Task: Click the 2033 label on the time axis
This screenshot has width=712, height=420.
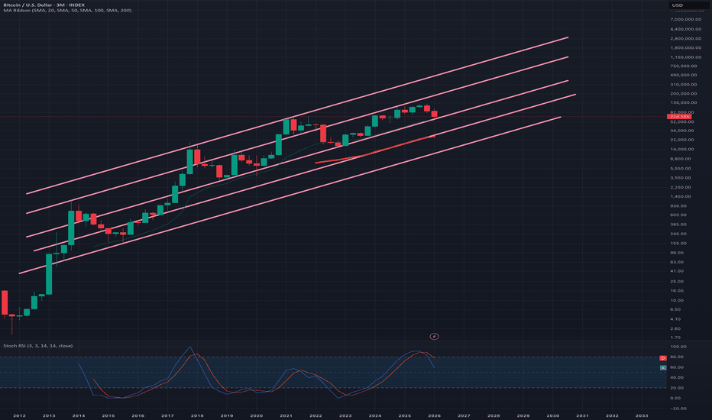Action: coord(642,415)
